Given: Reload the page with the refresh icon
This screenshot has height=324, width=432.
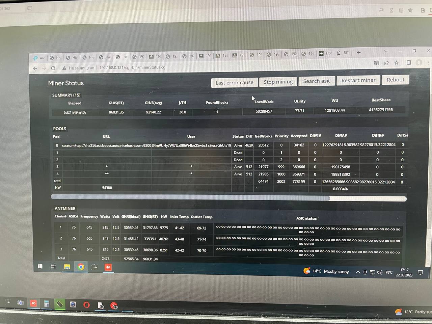Looking at the screenshot, I should [x=53, y=68].
